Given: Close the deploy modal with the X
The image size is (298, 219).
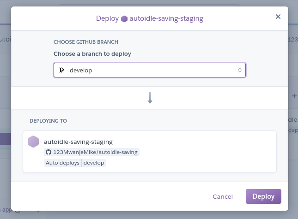Looking at the screenshot, I should [x=278, y=17].
